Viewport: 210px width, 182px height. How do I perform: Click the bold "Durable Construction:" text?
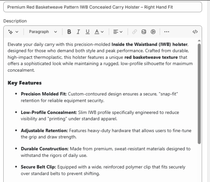(44, 149)
